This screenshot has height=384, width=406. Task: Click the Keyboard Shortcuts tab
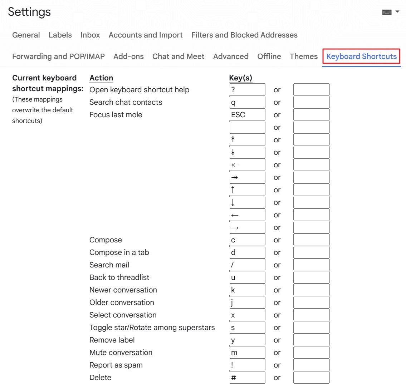tap(361, 56)
